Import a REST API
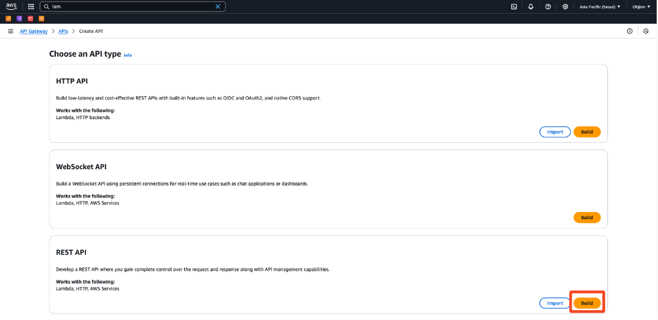Viewport: 658px width, 320px height. pos(555,303)
